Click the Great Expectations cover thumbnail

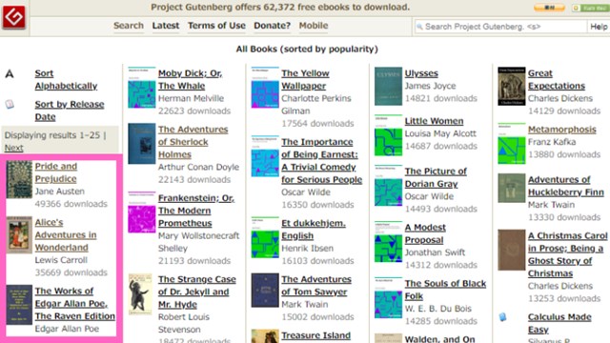coord(512,87)
